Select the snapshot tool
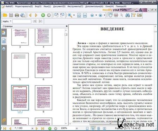Viewport: 158px width, 131px height. (x=116, y=15)
